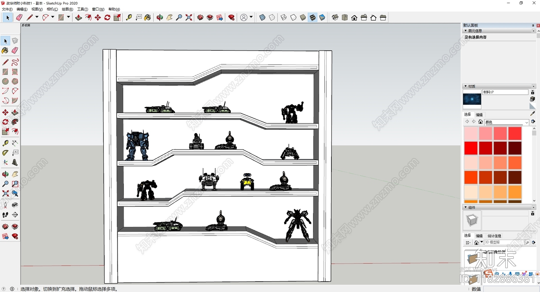Open 3D Warehouse from top toolbar
Screen dimensions: 540x292
tap(200, 18)
